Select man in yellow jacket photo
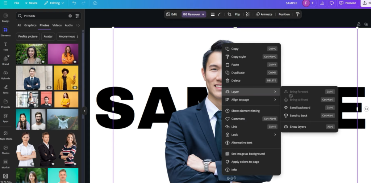This screenshot has height=183, width=371. [x=66, y=78]
